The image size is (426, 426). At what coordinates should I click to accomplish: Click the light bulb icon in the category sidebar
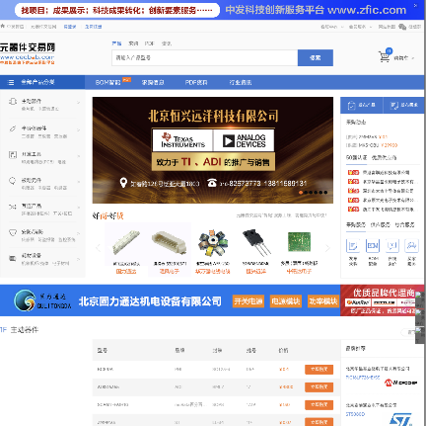point(13,181)
